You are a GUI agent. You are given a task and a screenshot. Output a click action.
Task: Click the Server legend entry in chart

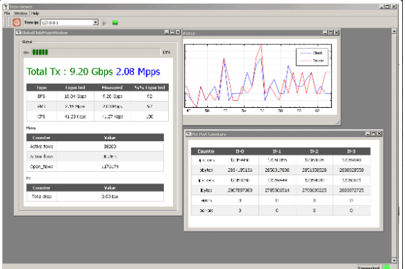pyautogui.click(x=312, y=60)
